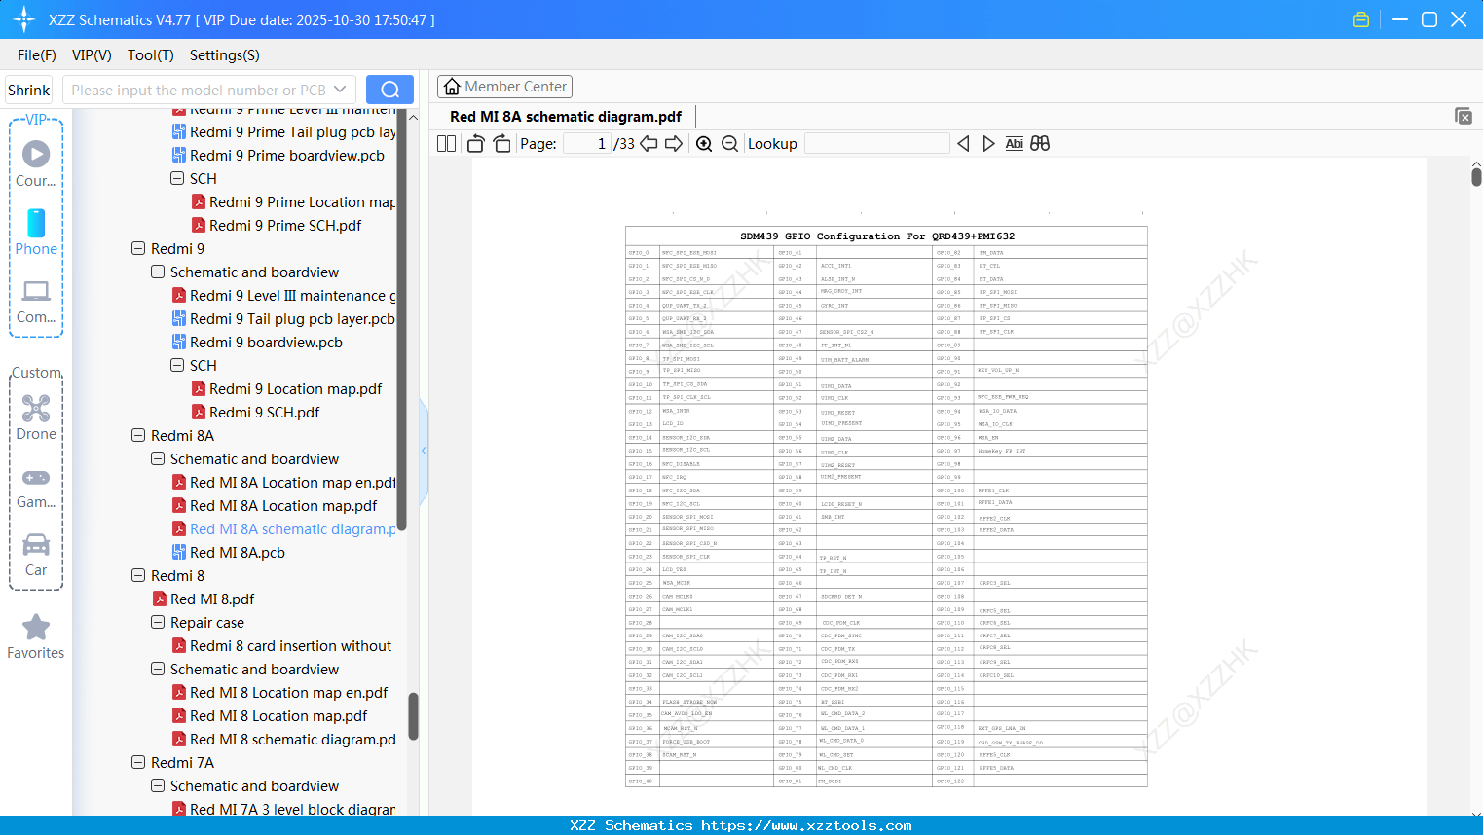The image size is (1483, 835).
Task: Toggle two-page view icon
Action: point(447,144)
